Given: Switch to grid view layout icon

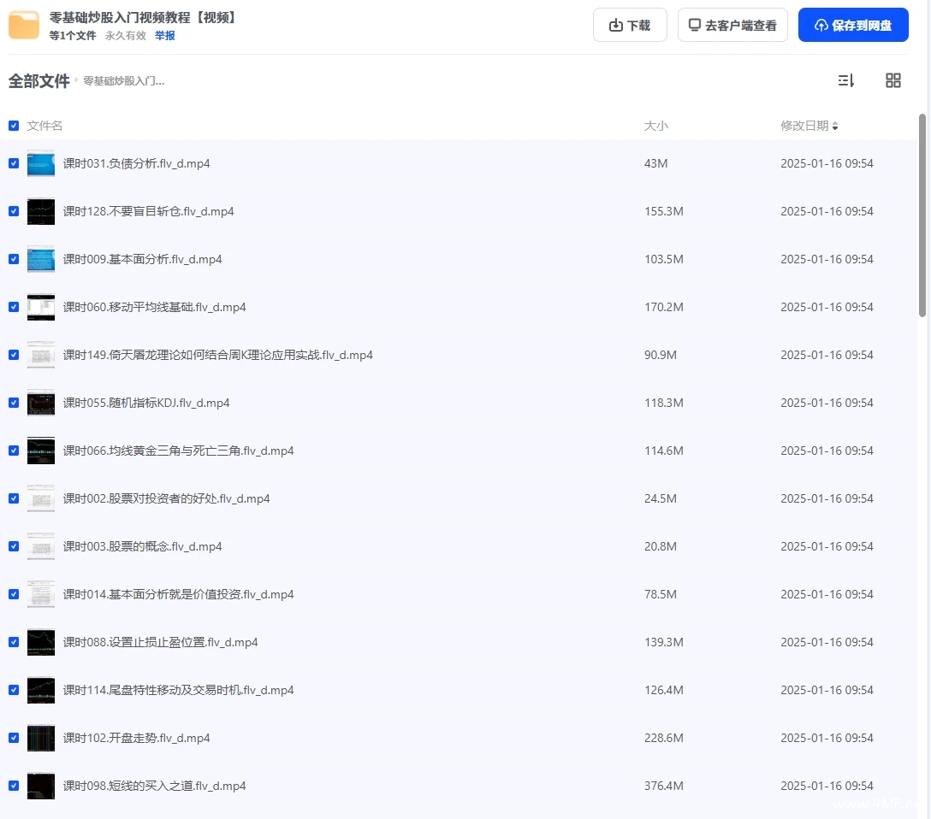Looking at the screenshot, I should 892,80.
